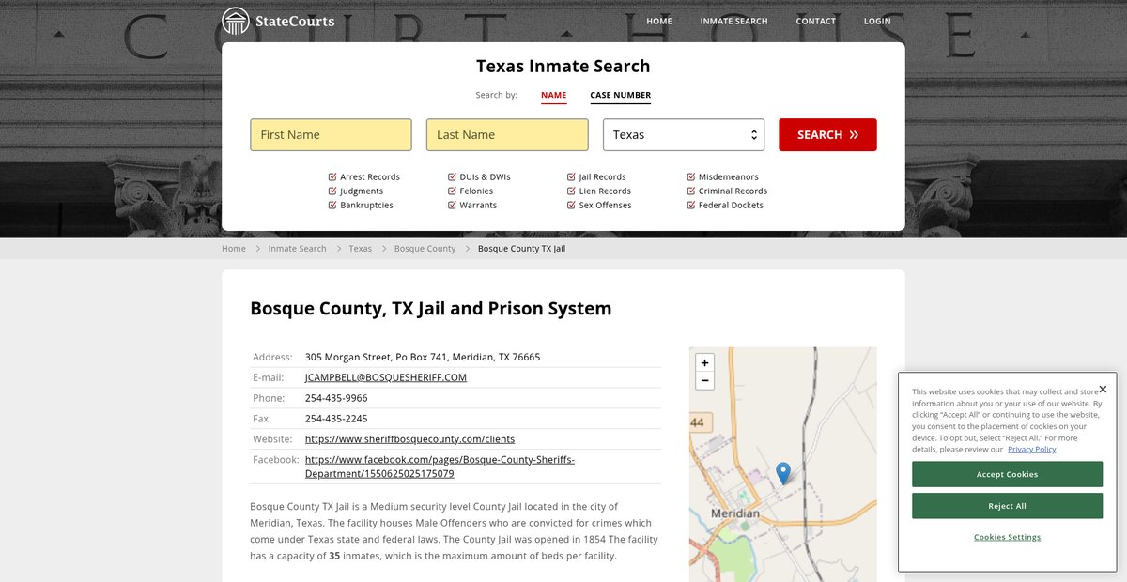Click the StateCourts logo icon
Viewport: 1127px width, 582px height.
click(x=236, y=21)
